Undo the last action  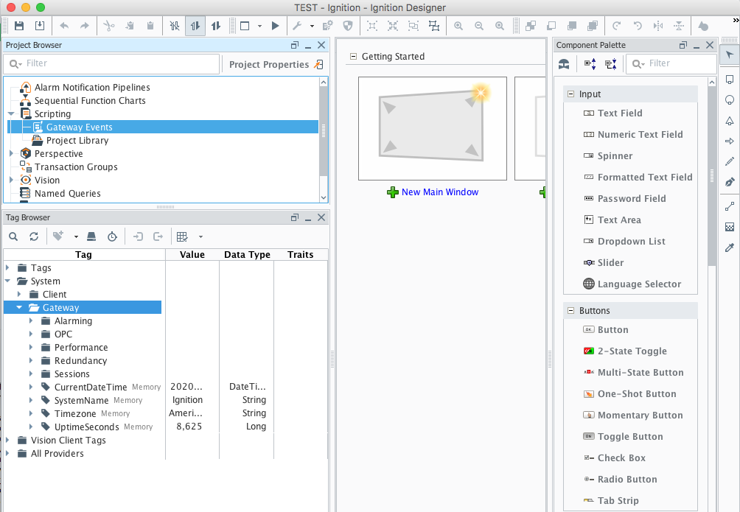coord(64,26)
